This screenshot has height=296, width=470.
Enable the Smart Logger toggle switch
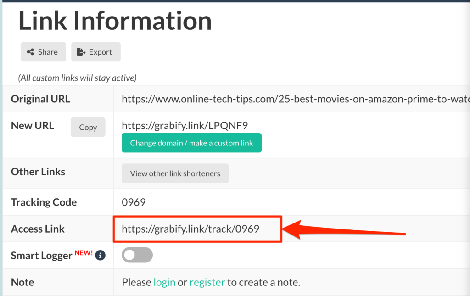point(137,256)
